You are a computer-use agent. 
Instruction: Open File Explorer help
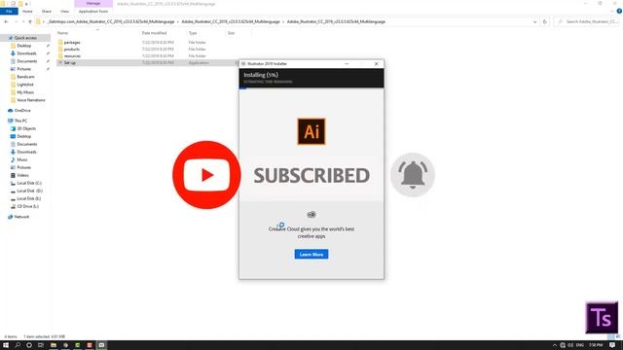pos(619,11)
